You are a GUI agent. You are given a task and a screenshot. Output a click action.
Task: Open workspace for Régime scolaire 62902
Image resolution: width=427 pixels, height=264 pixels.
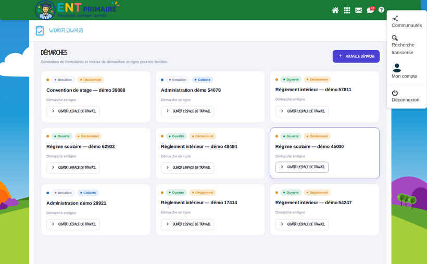pos(73,168)
